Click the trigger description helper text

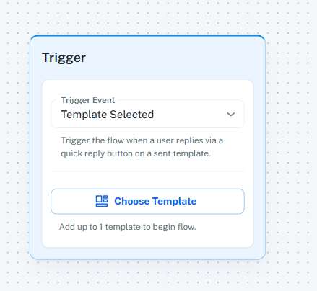click(142, 147)
